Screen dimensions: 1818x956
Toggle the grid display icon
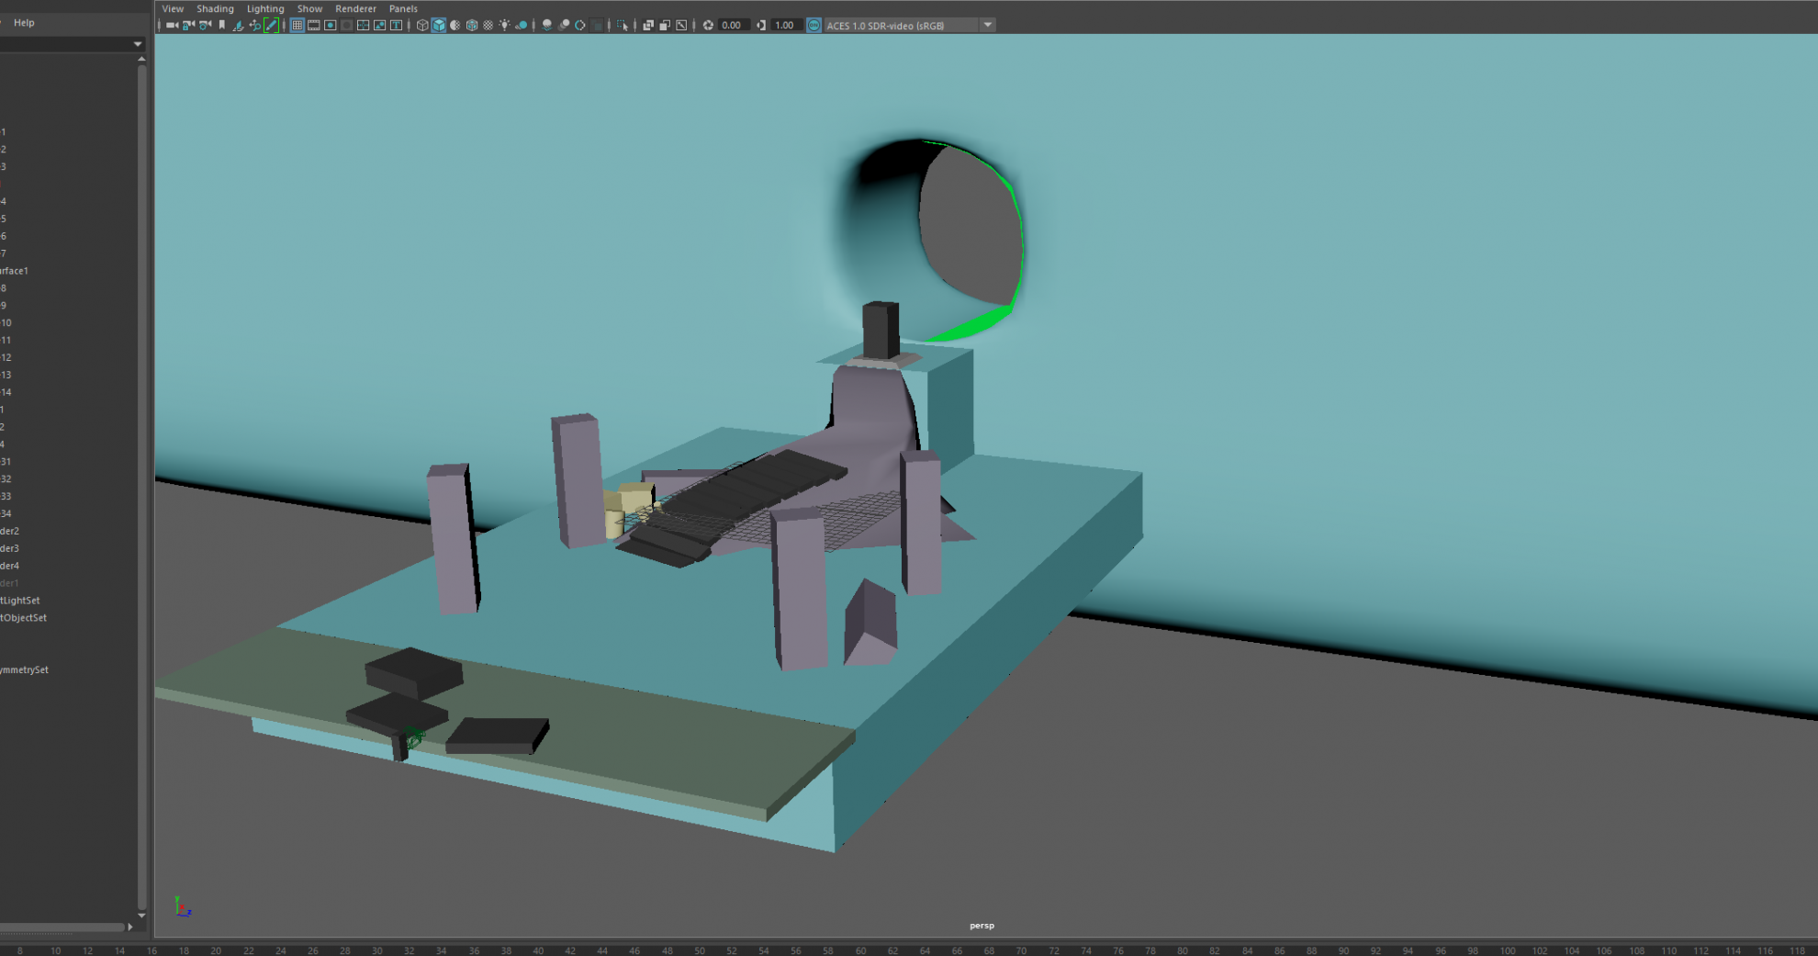297,25
